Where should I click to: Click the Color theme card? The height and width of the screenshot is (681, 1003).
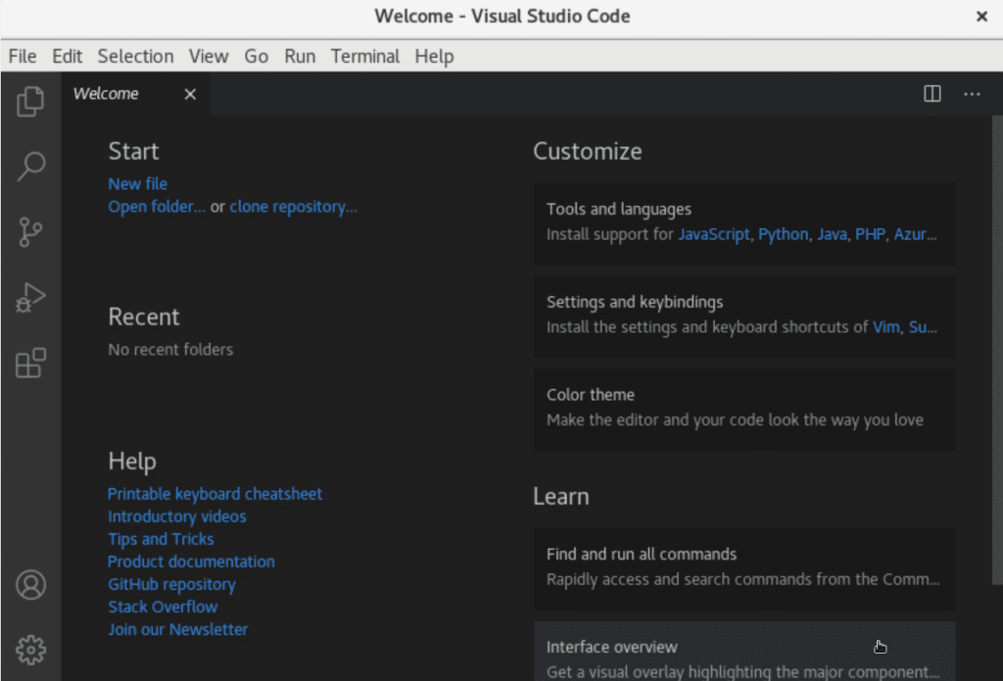(743, 410)
